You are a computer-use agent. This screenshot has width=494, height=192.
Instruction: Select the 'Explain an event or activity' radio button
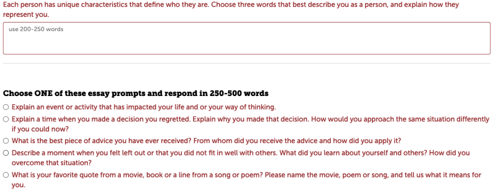point(5,107)
